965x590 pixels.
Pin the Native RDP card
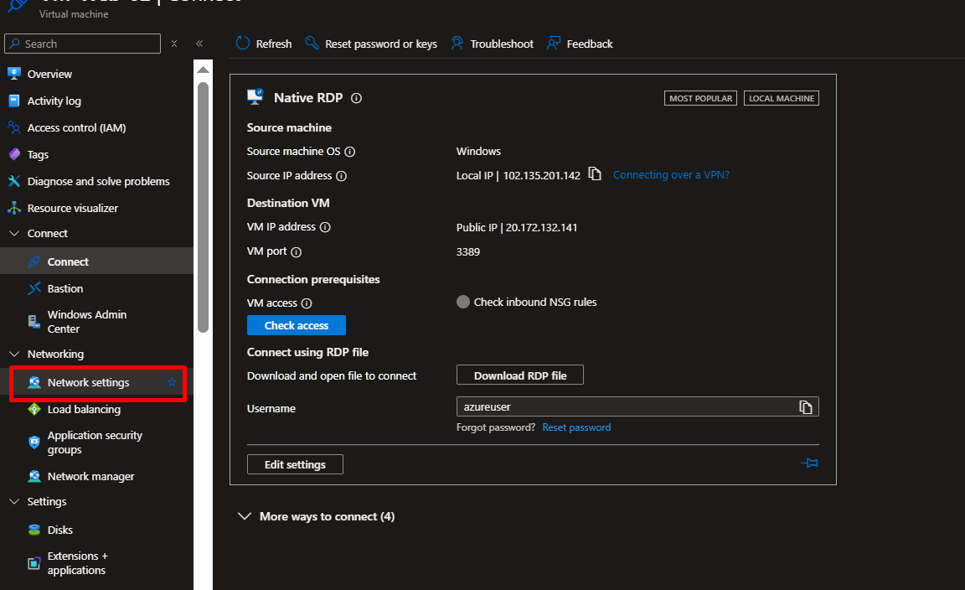click(x=809, y=463)
